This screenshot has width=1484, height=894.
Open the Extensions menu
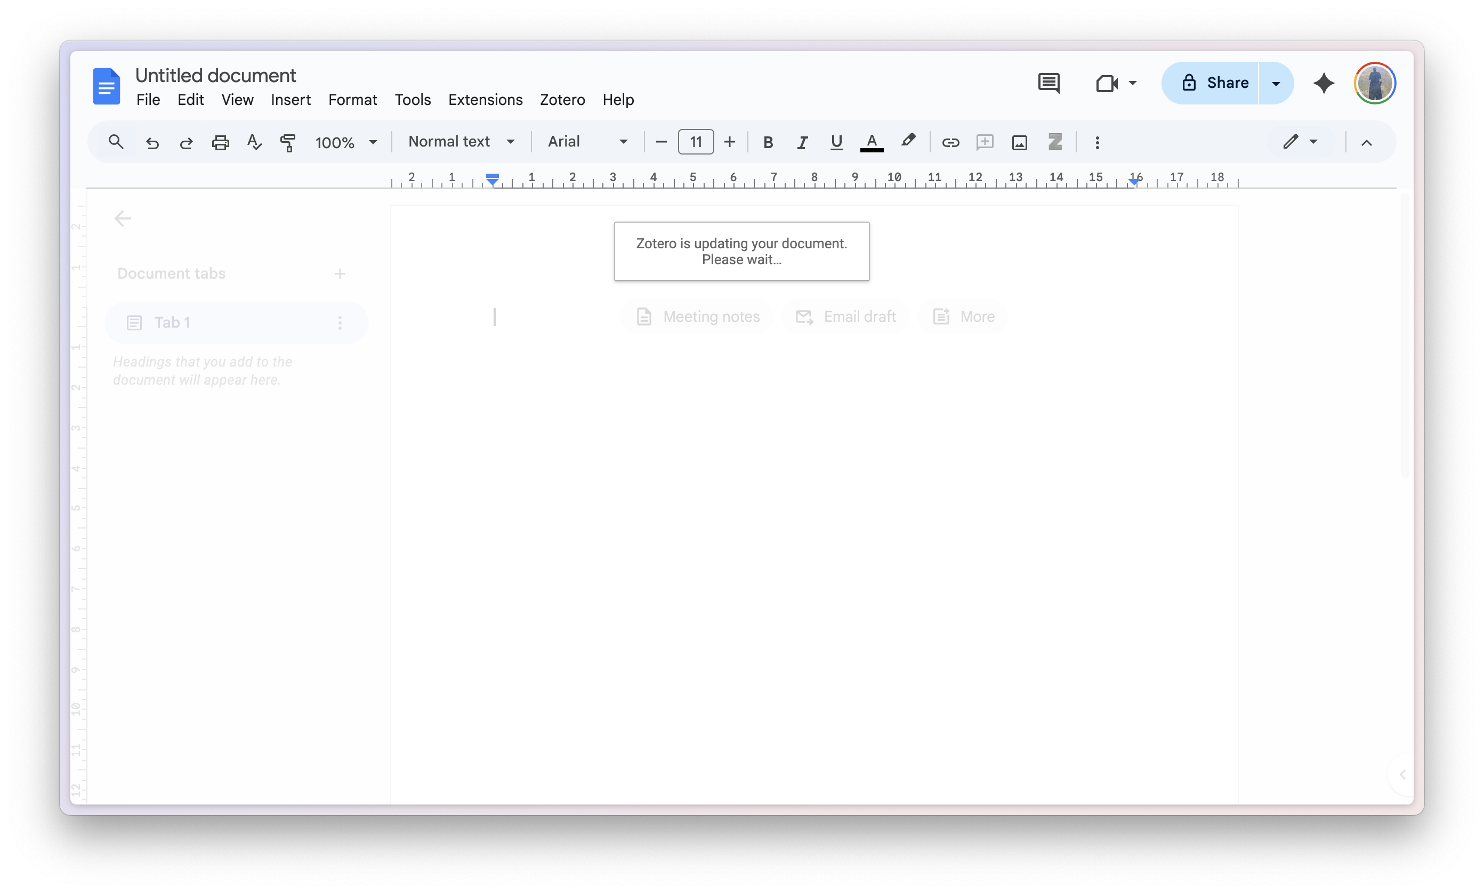coord(485,100)
